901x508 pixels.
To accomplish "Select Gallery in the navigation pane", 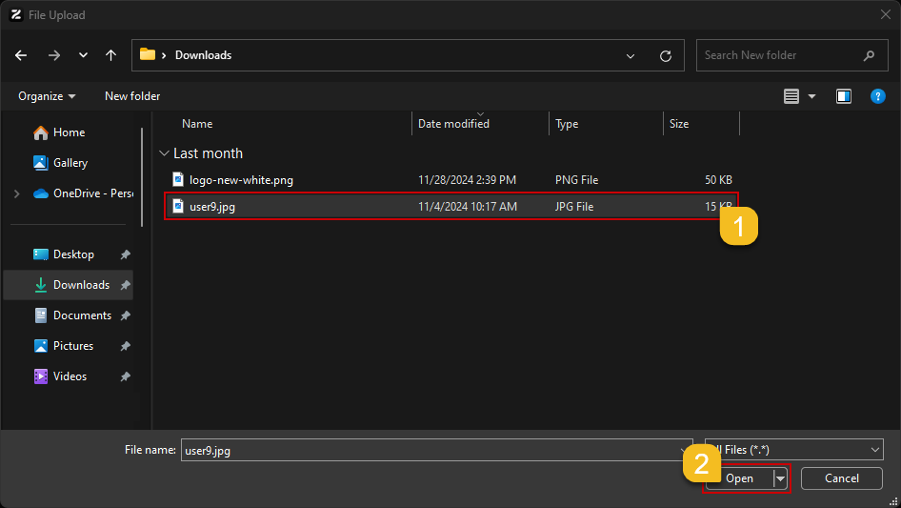I will (70, 163).
